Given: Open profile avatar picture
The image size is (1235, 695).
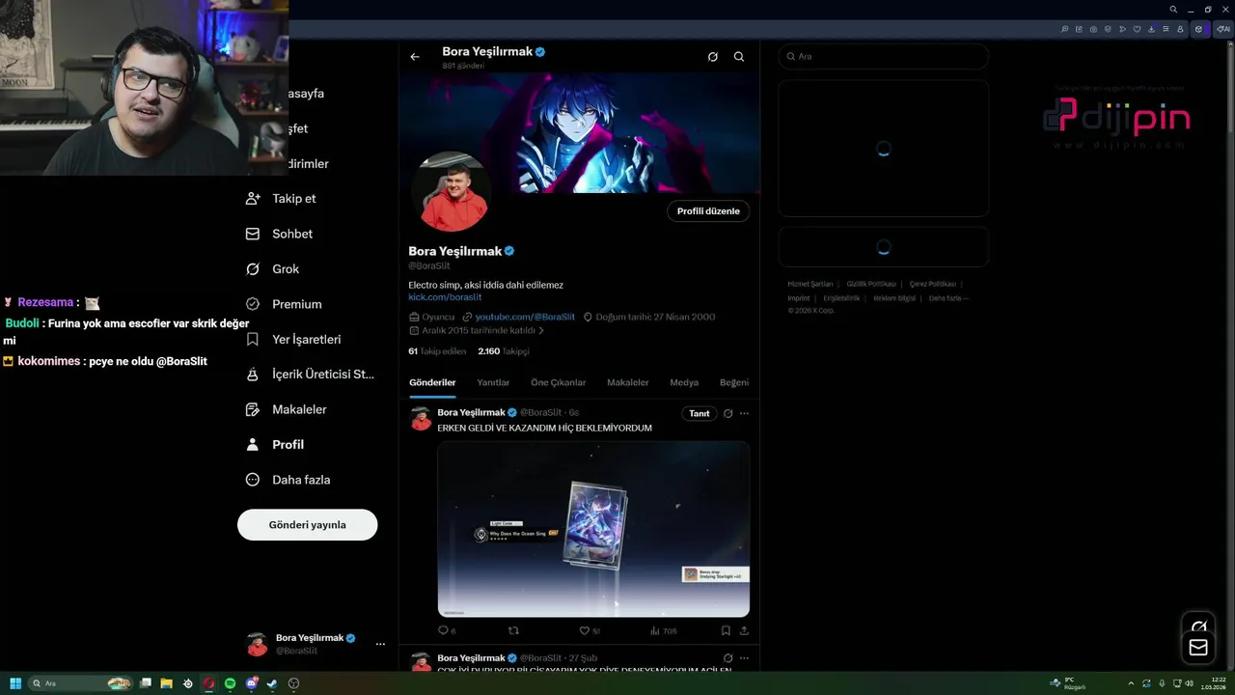Looking at the screenshot, I should [453, 191].
